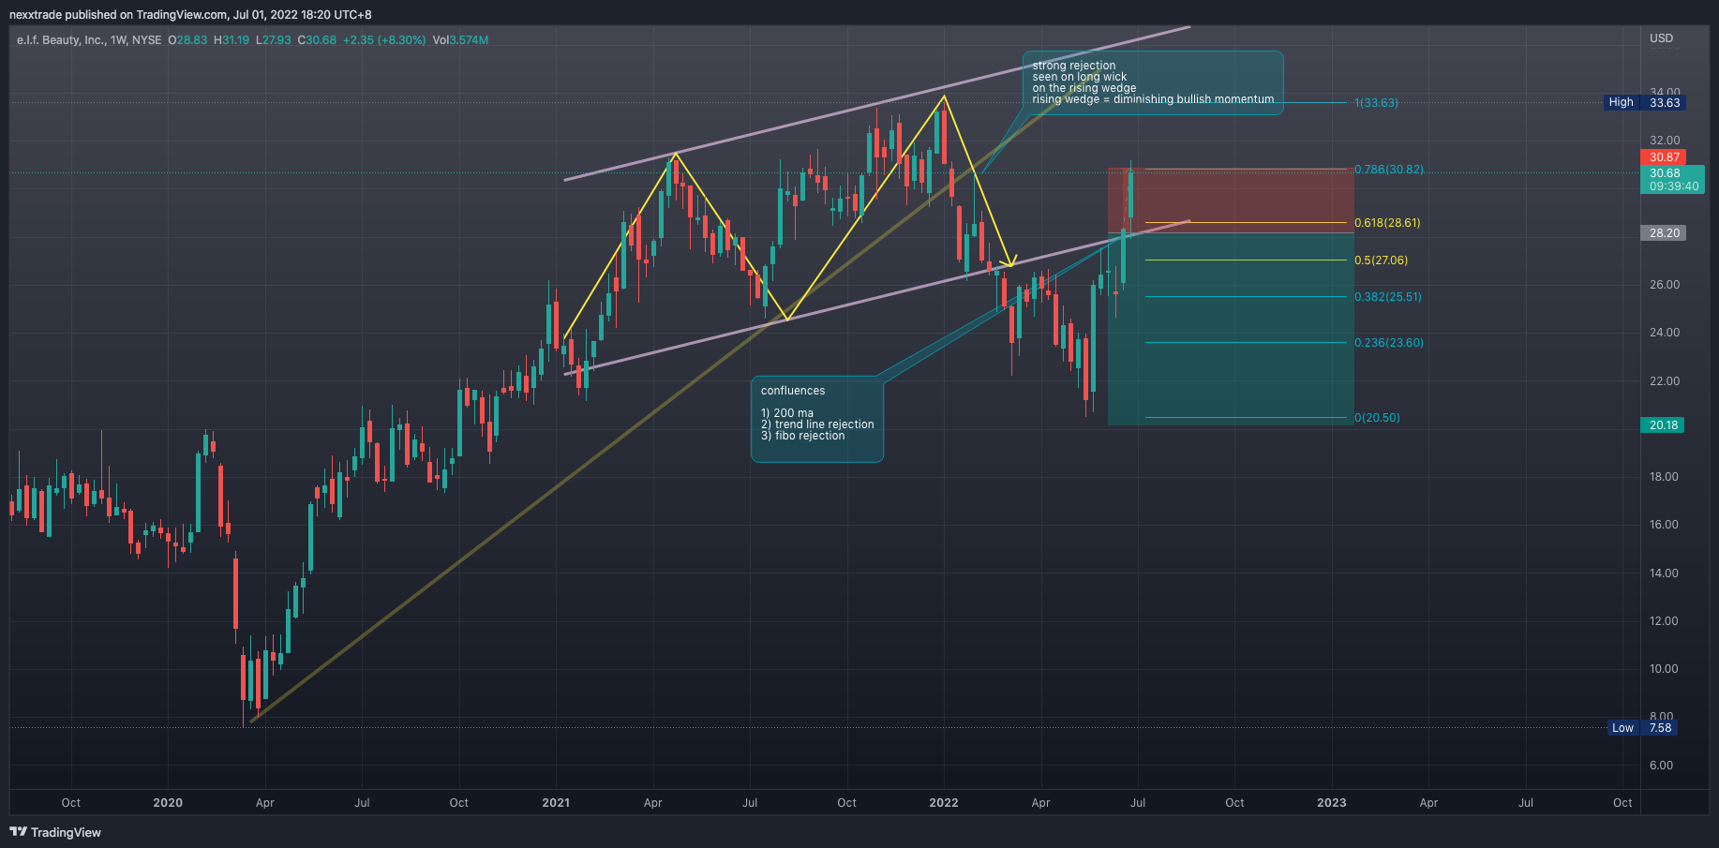The width and height of the screenshot is (1719, 848).
Task: Click the 14.00 price scale tick
Action: [x=1664, y=573]
